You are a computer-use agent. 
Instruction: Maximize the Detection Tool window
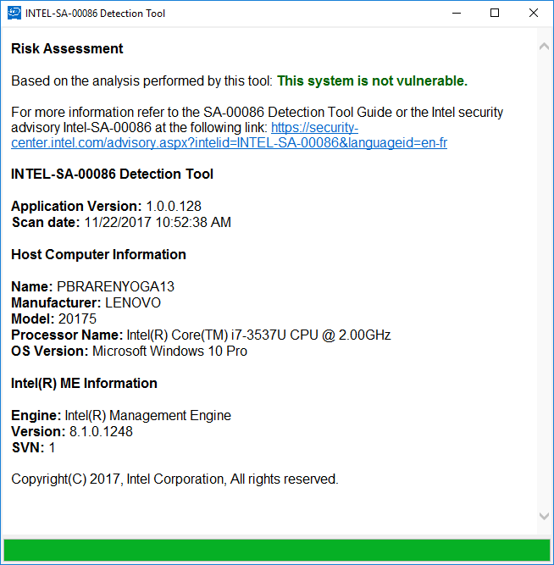495,13
